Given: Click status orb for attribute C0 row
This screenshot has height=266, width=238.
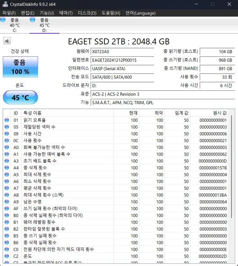Looking at the screenshot, I should pos(7,249).
